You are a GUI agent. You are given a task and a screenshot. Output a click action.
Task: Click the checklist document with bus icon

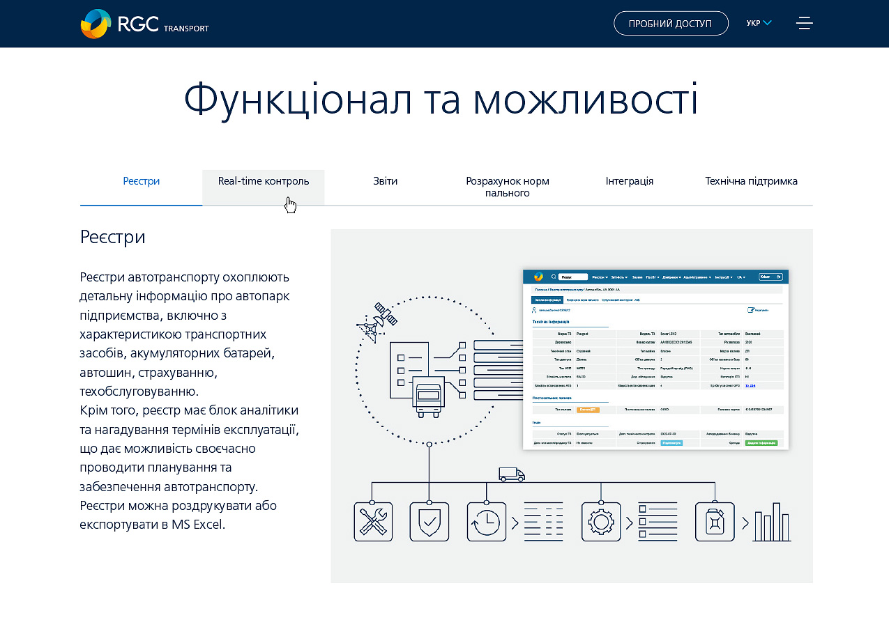(x=417, y=378)
